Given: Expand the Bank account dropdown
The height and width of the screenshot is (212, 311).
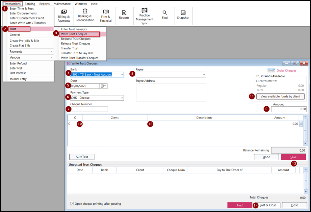Looking at the screenshot, I should (x=122, y=75).
